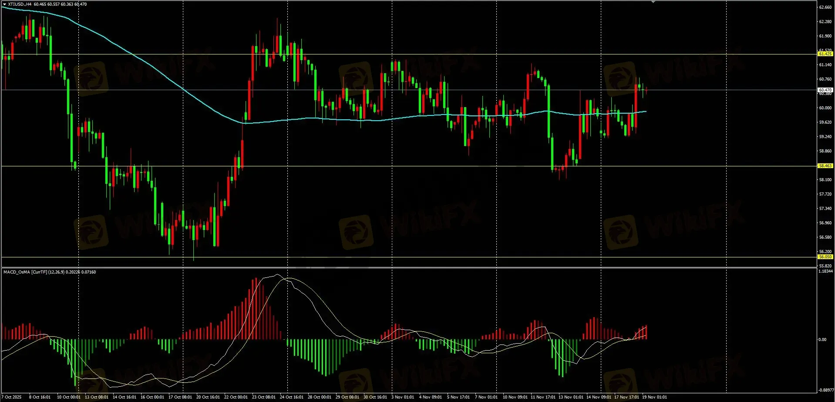Click the 3 Nov 01:01 time label

click(x=403, y=397)
